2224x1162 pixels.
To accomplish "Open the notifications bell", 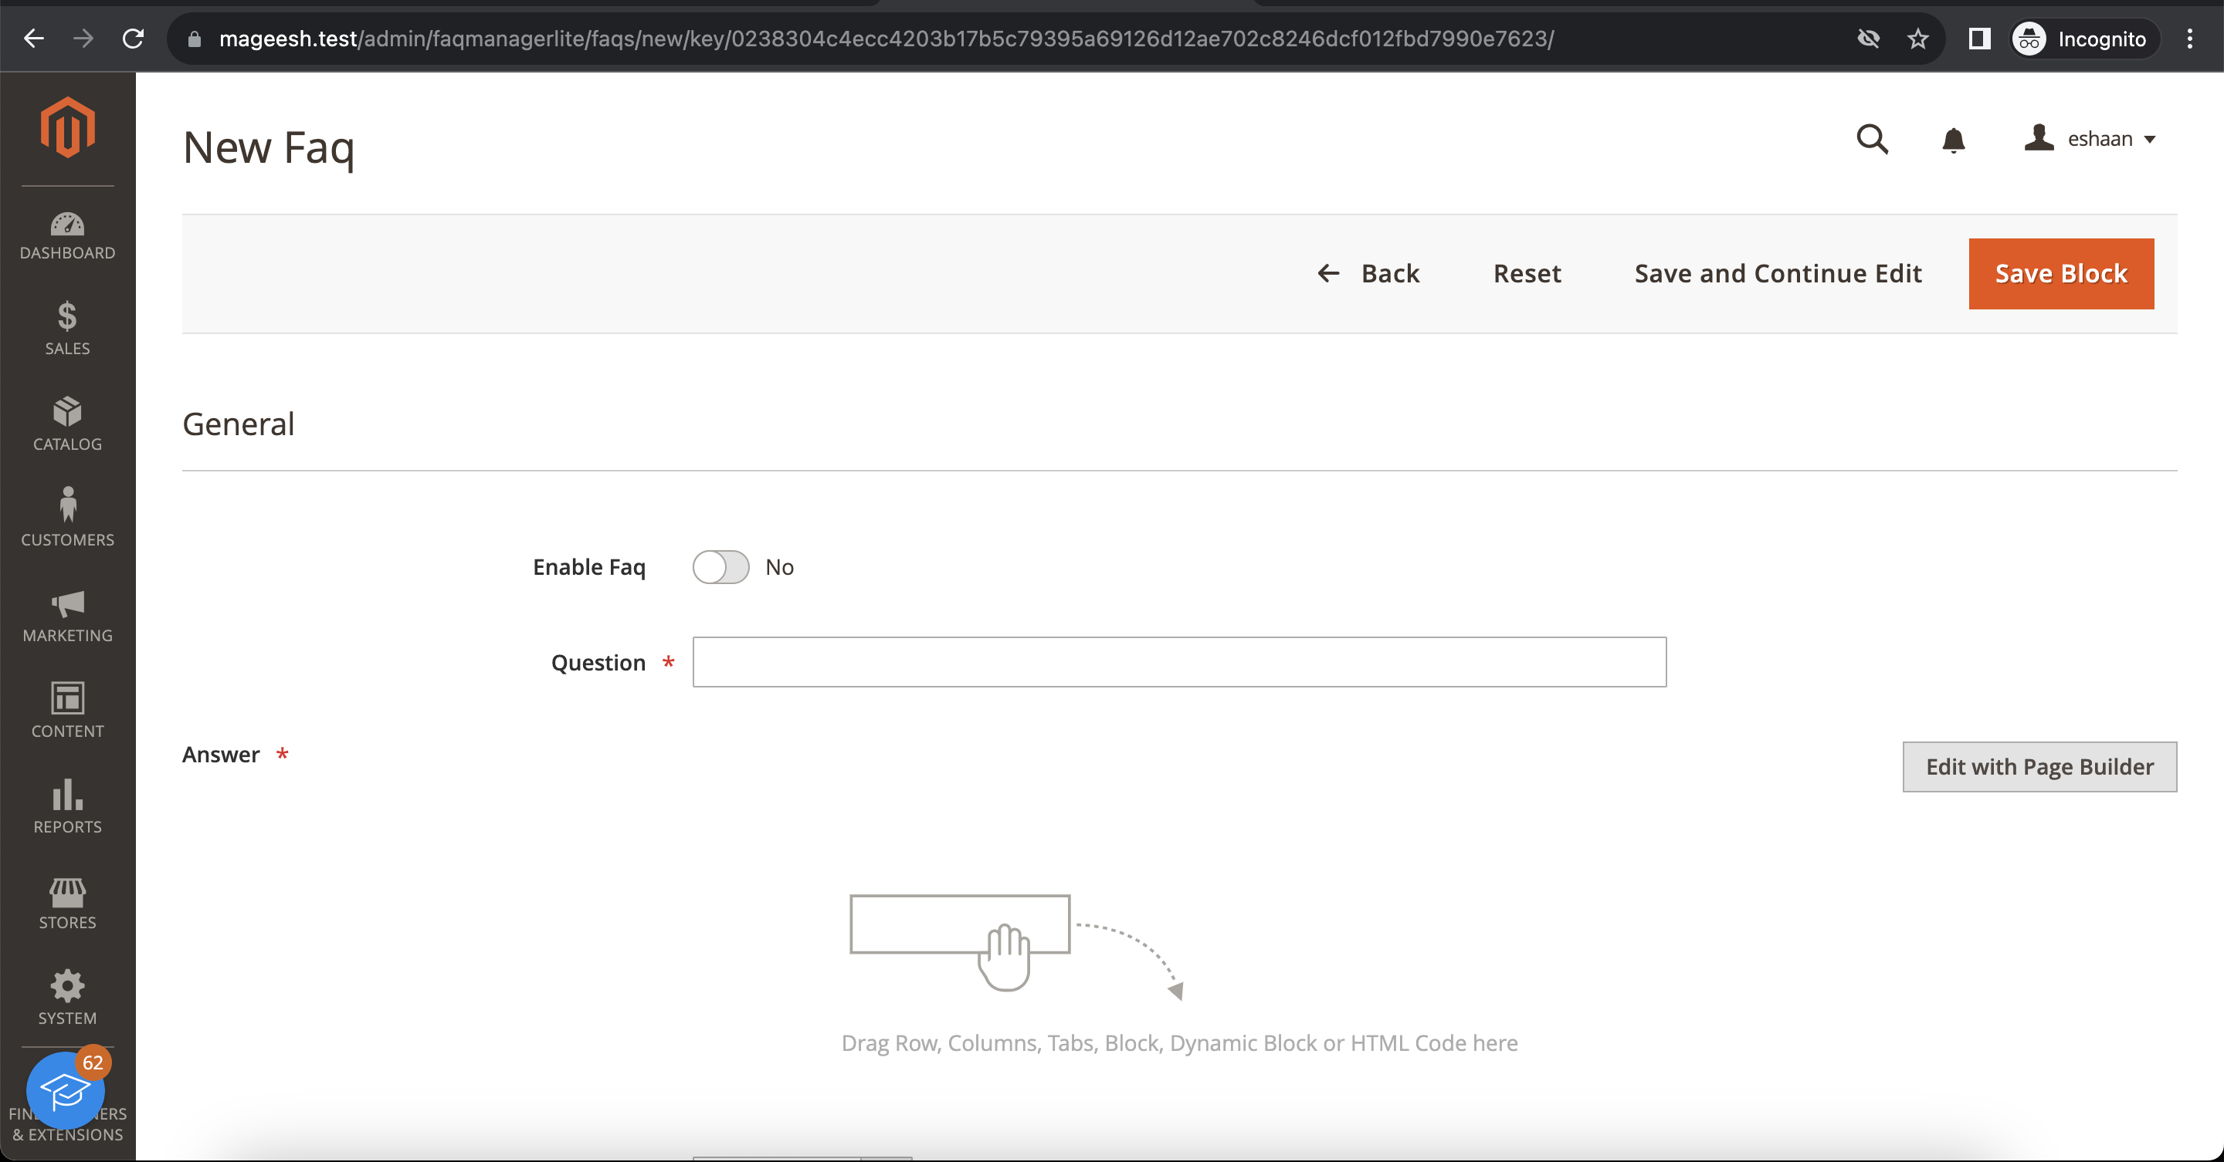I will (x=1953, y=140).
